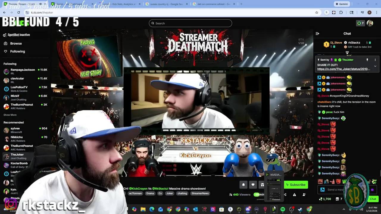Open stream tag Joker
Screen dimensions: 381x214
[170, 193]
